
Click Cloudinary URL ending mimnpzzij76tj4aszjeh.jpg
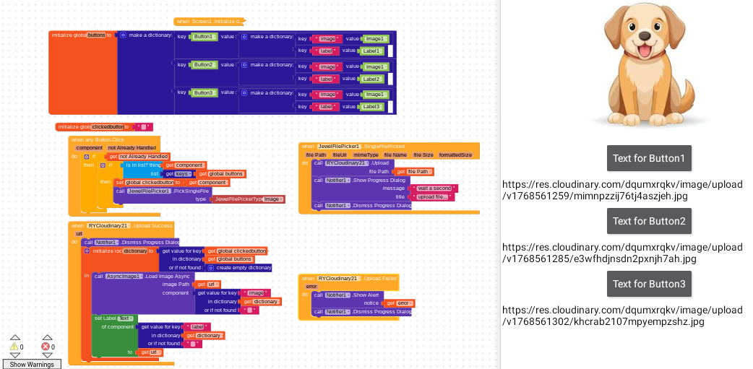(622, 190)
